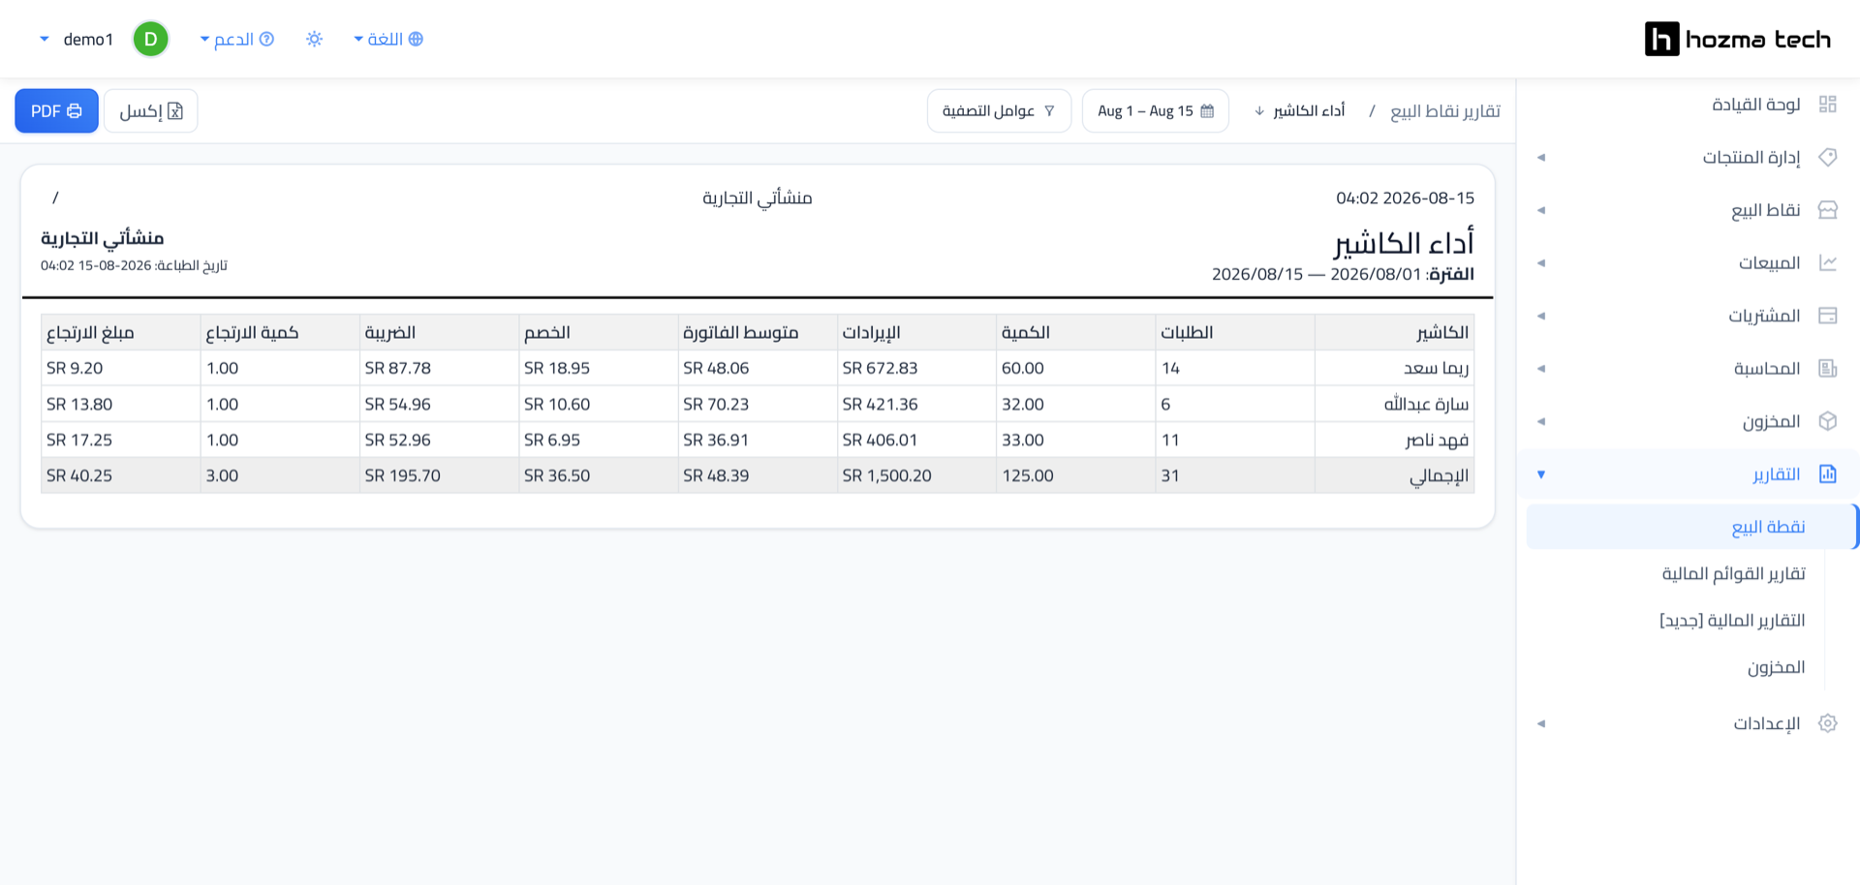Click the support question mark icon

266,39
